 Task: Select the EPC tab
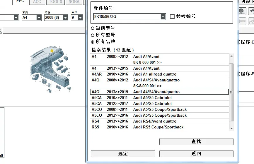click(20, 2)
